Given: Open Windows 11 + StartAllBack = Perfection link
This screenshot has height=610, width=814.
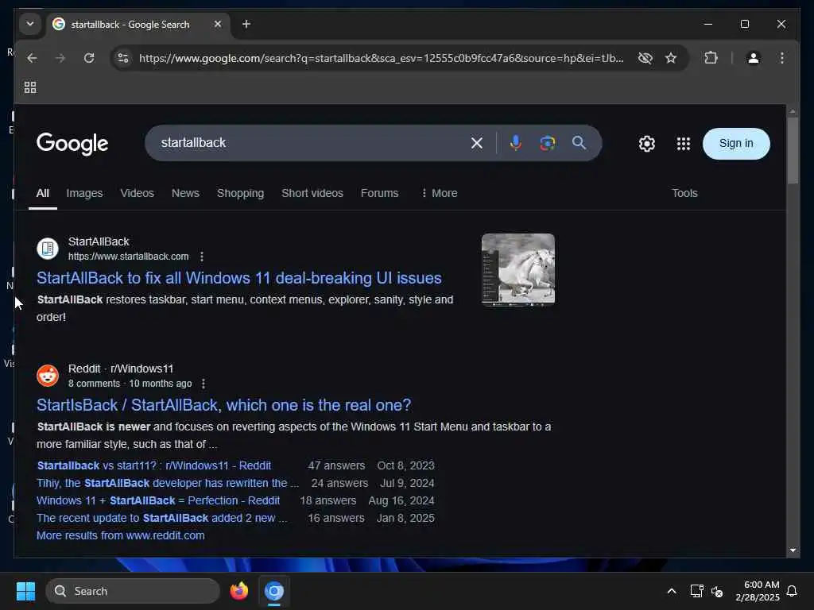Looking at the screenshot, I should (x=158, y=500).
